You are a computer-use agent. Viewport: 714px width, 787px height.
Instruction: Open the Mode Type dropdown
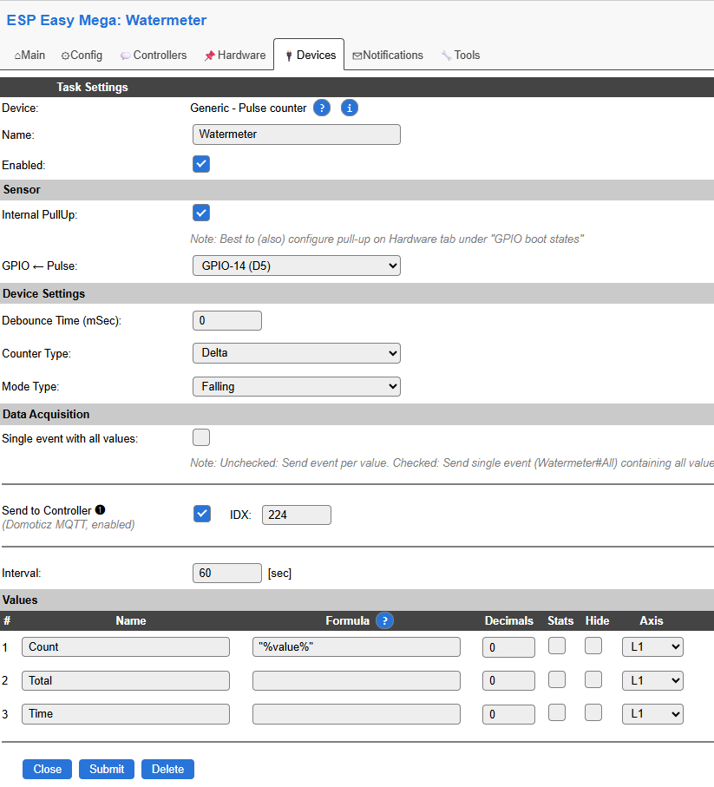(x=296, y=386)
